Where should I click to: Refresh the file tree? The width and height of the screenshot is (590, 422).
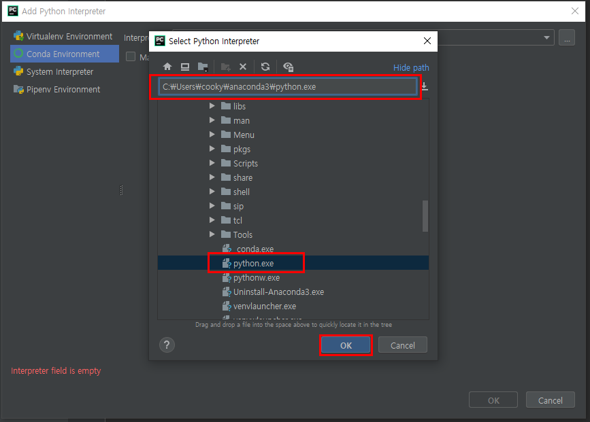pos(265,67)
